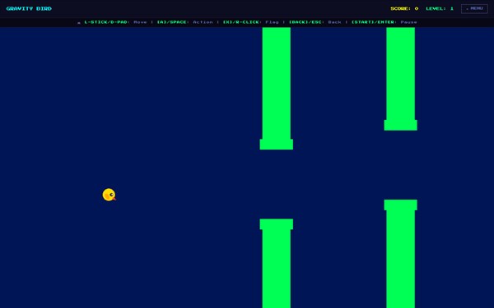Click the SCORE: 0 readout
Image resolution: width=494 pixels, height=308 pixels.
(404, 8)
